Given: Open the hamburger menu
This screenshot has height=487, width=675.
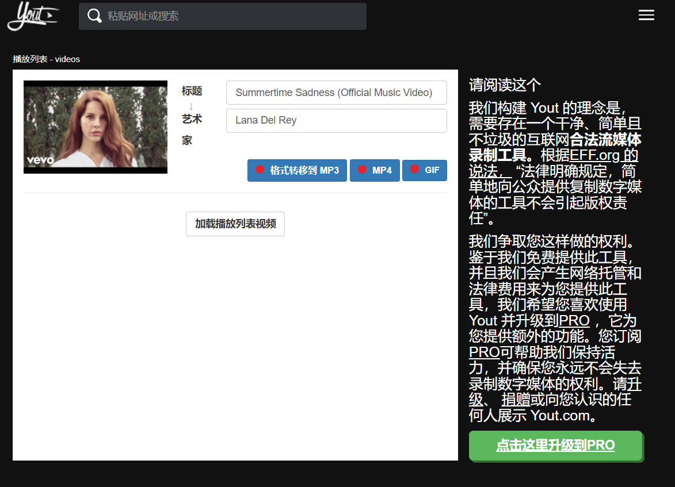Looking at the screenshot, I should pyautogui.click(x=646, y=15).
